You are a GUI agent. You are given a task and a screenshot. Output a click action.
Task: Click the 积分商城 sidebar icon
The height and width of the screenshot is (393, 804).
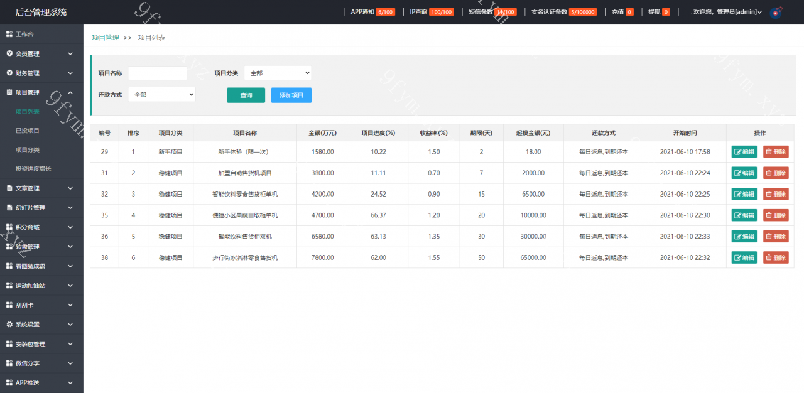click(9, 227)
